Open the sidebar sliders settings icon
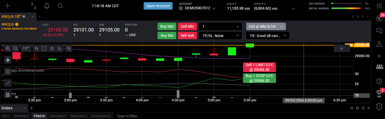Screen dimensions: 385x119 click(x=379, y=6)
